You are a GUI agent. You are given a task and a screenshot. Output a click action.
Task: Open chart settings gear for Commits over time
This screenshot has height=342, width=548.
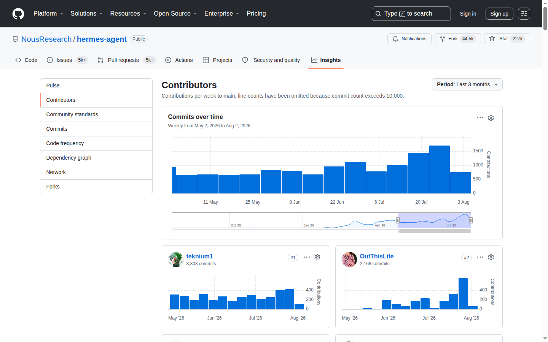pyautogui.click(x=491, y=118)
